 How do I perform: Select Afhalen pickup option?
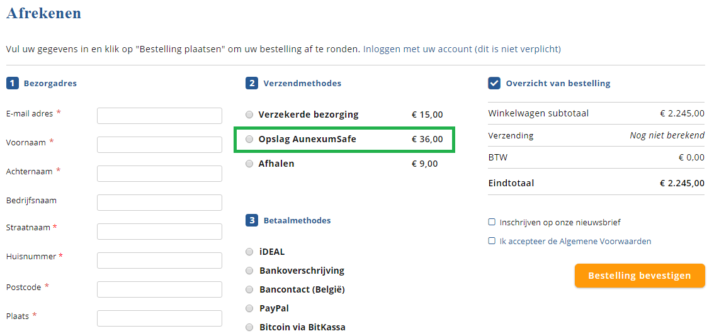tap(250, 164)
